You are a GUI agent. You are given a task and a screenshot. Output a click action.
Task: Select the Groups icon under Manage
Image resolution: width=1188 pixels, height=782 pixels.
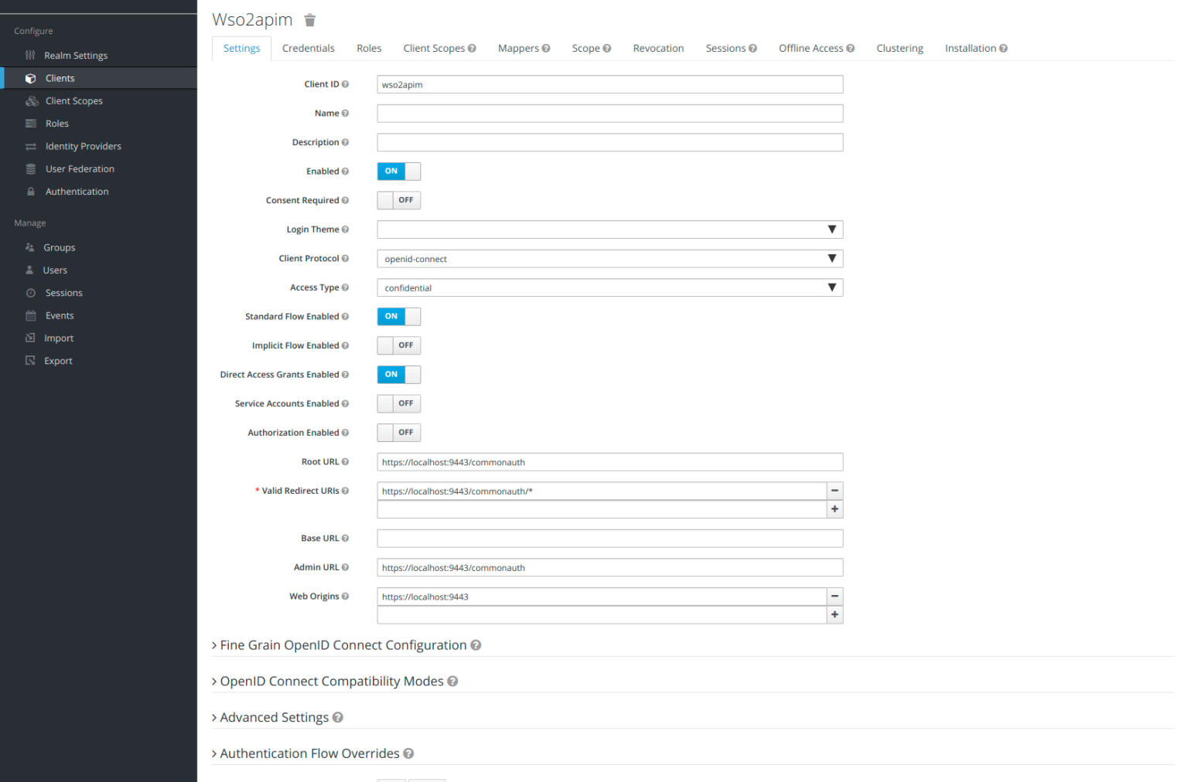click(x=32, y=246)
